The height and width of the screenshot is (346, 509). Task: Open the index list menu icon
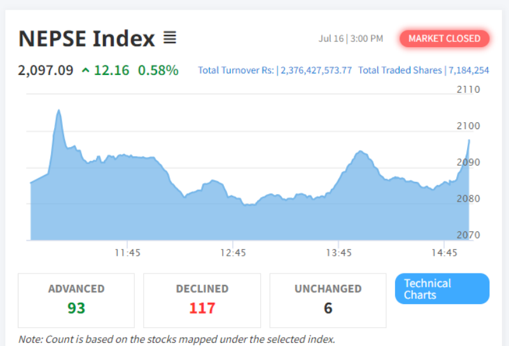click(x=169, y=38)
